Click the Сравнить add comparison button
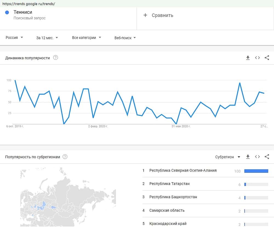 tap(162, 15)
